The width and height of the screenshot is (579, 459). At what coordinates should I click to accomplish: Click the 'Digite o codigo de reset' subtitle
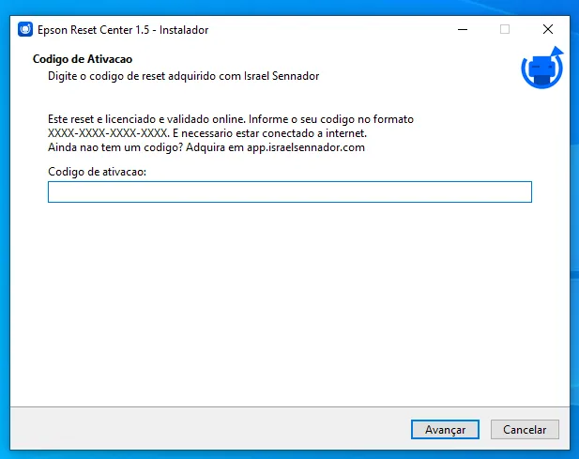point(184,76)
